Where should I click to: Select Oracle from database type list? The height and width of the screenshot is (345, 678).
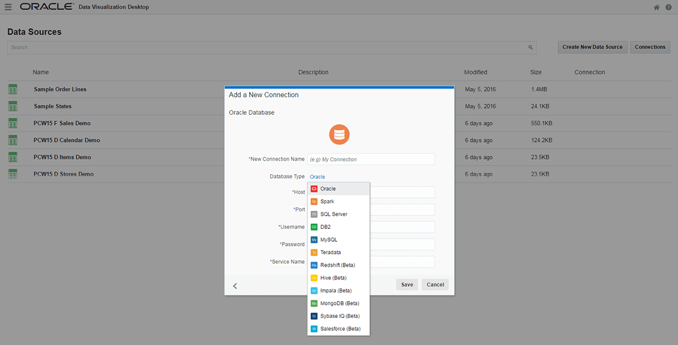click(338, 189)
